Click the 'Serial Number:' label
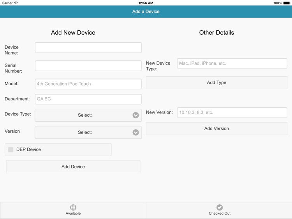The image size is (292, 219). pos(13,68)
